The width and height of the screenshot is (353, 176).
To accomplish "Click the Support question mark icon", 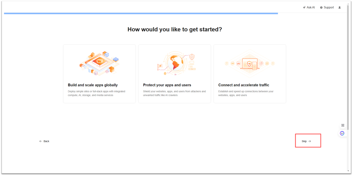I will tap(321, 8).
